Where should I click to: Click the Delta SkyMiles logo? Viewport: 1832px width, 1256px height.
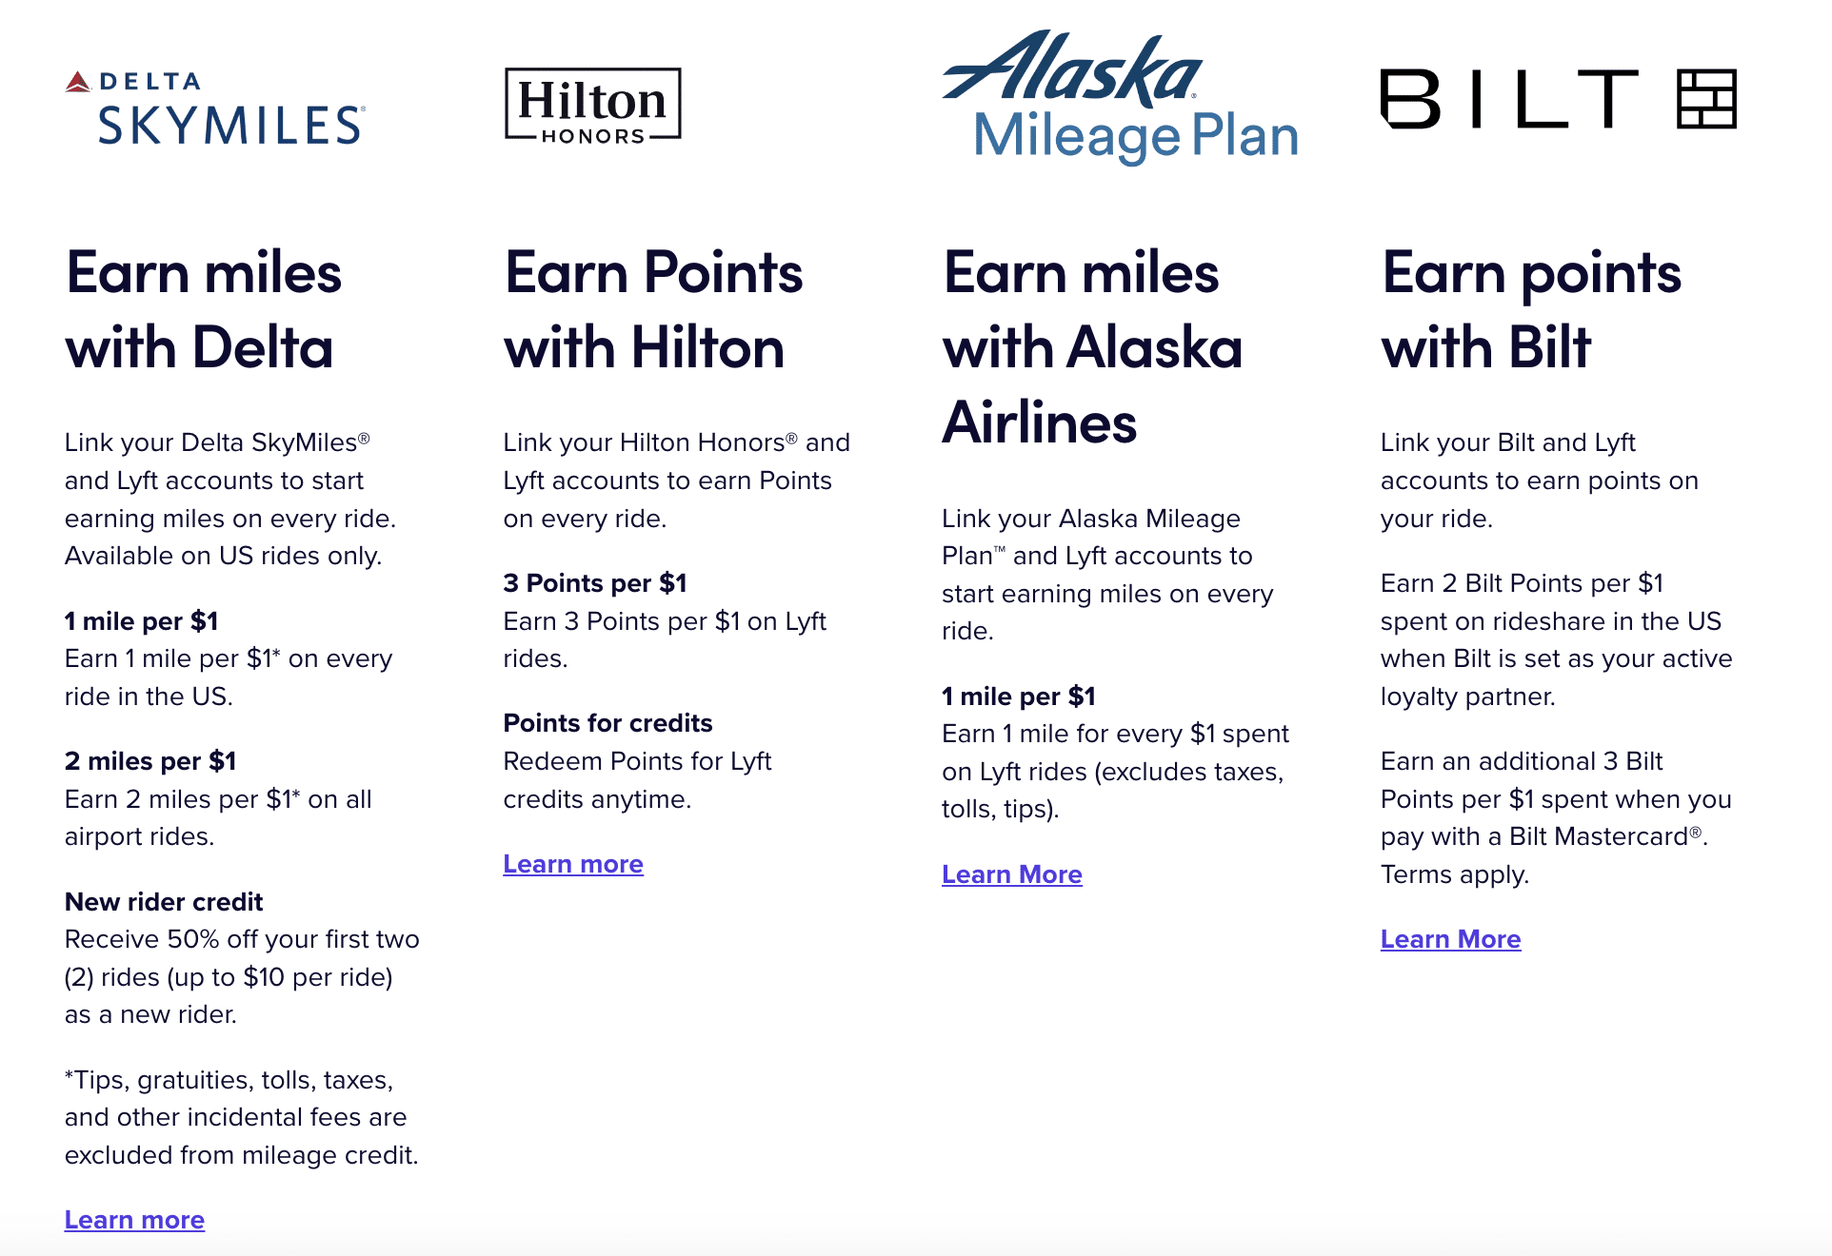[215, 108]
